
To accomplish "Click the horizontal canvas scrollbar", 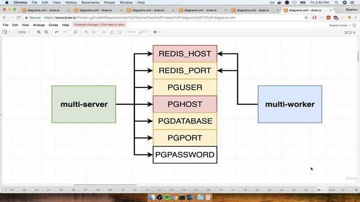I will [105, 185].
